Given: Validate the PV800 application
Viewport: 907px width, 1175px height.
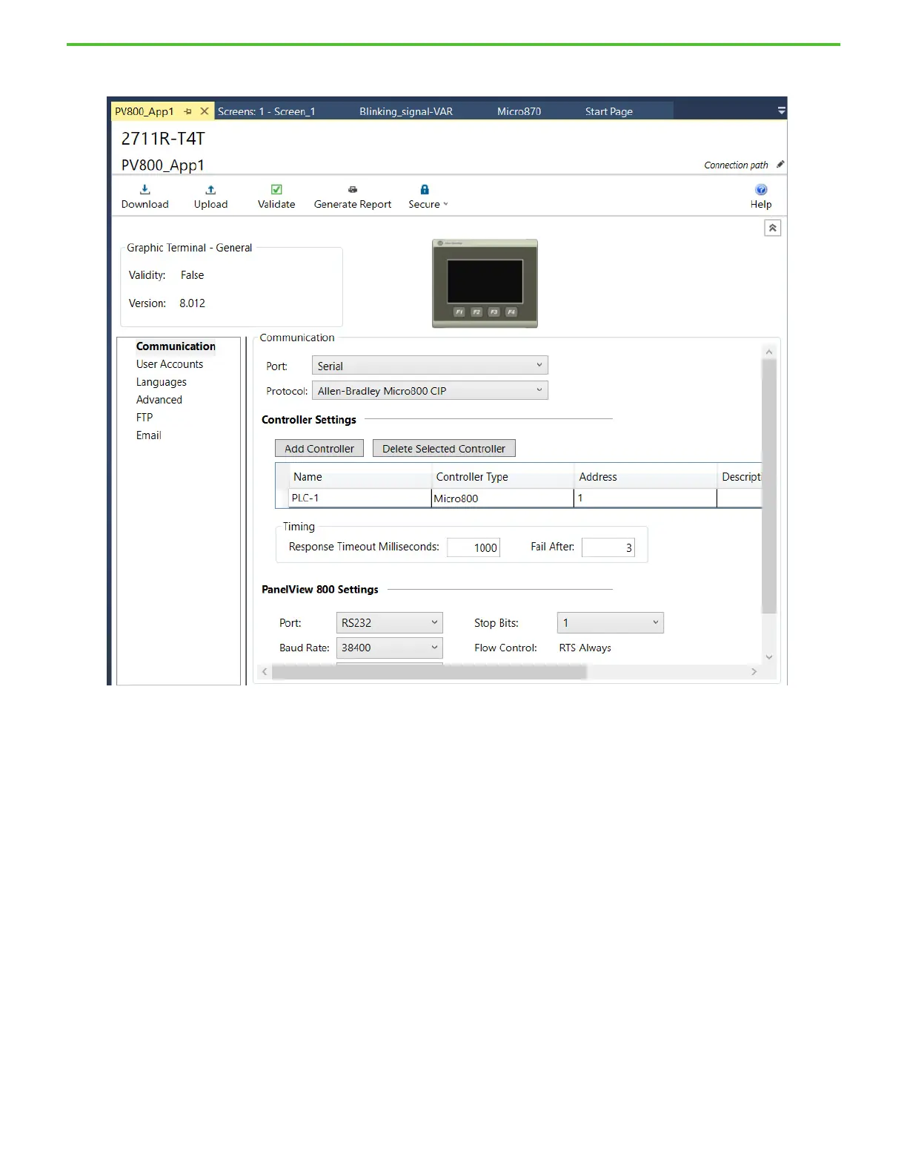Looking at the screenshot, I should click(x=276, y=197).
